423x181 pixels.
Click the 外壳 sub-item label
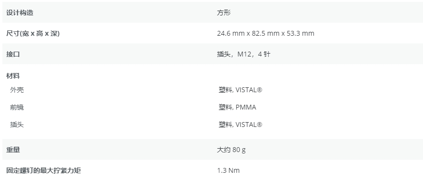(17, 90)
